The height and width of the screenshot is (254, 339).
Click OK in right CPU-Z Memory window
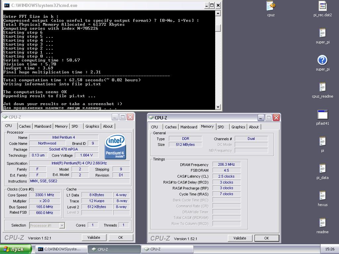click(267, 238)
